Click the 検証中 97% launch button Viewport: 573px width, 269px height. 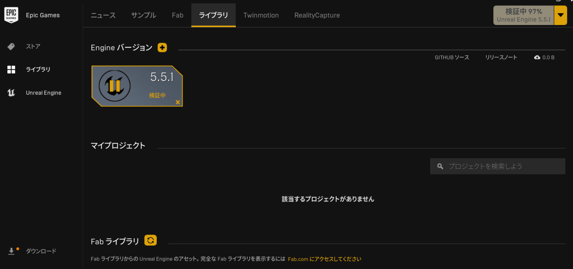(523, 15)
